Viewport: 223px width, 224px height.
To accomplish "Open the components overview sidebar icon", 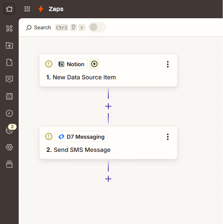I will tap(9, 28).
